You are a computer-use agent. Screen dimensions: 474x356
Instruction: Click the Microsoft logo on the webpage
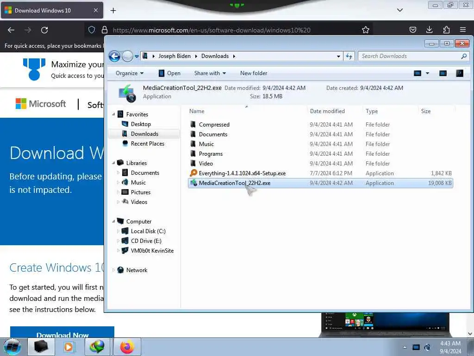tap(41, 104)
